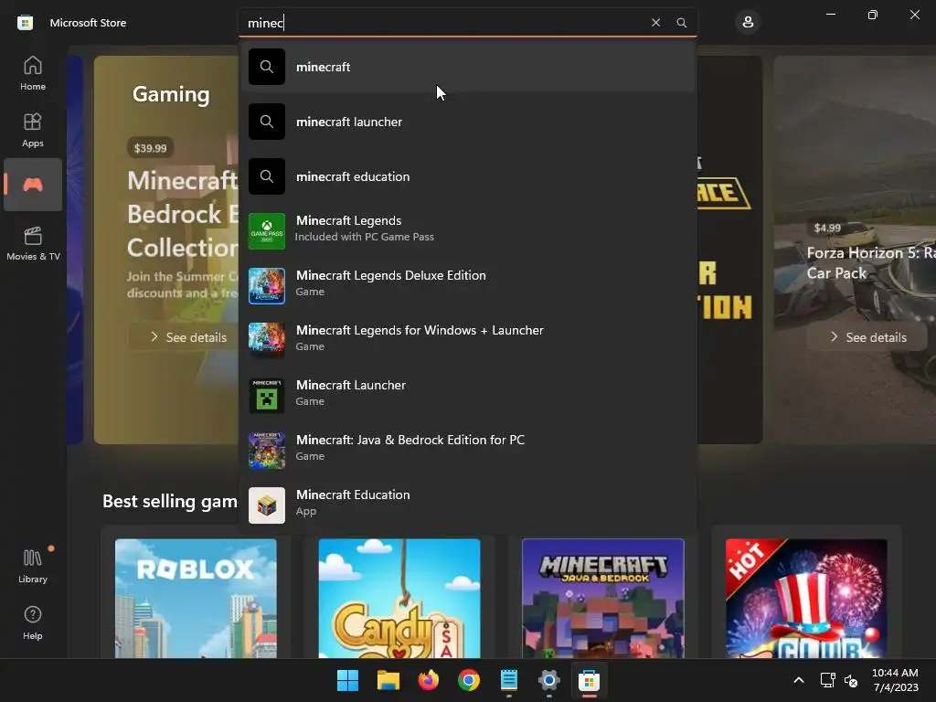This screenshot has height=702, width=936.
Task: Click the Java & Bedrock Edition result icon
Action: [267, 451]
